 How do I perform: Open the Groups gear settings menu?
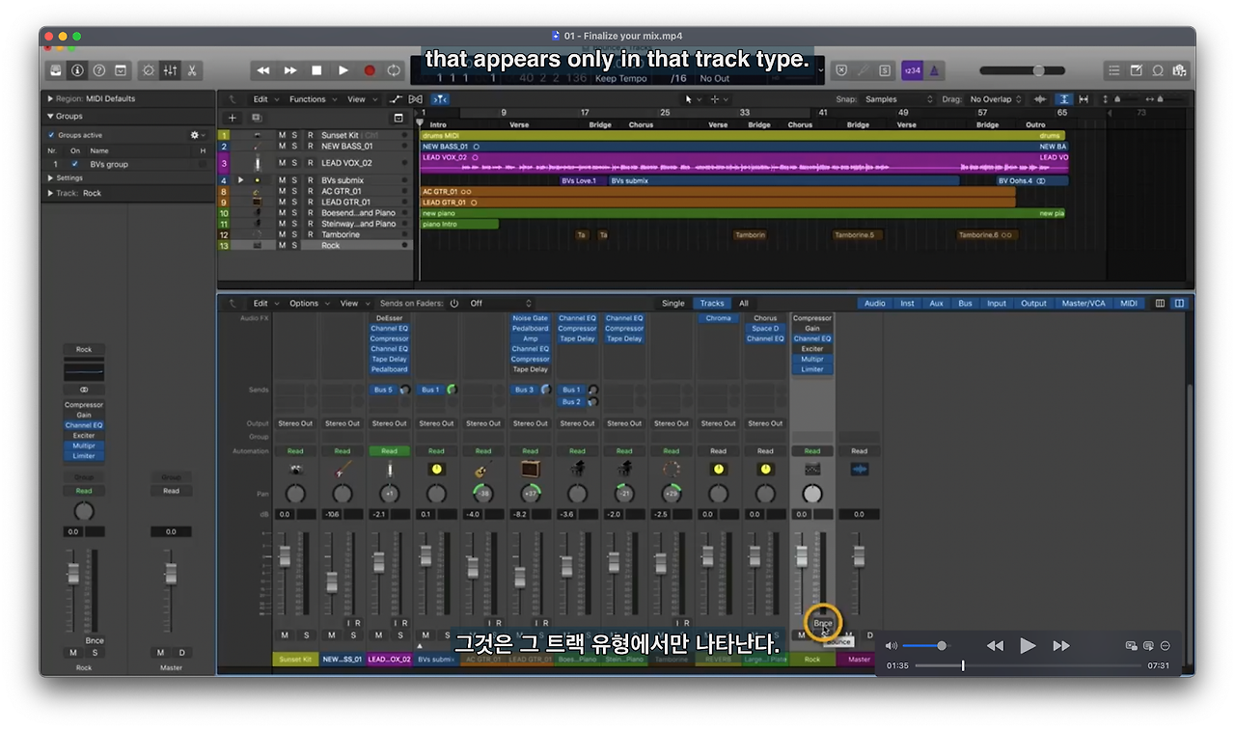[x=196, y=135]
